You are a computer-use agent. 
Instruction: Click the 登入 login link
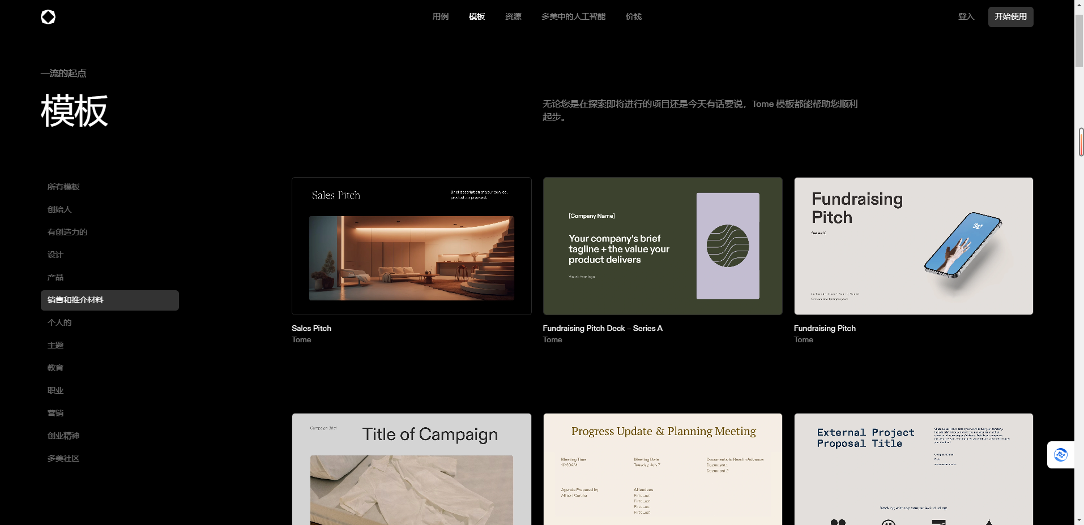pos(966,17)
